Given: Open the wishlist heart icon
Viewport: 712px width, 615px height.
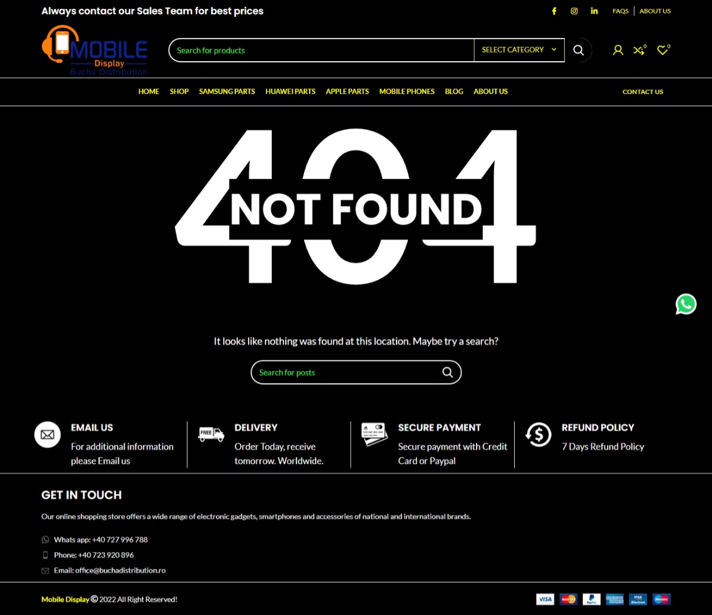Looking at the screenshot, I should coord(662,51).
